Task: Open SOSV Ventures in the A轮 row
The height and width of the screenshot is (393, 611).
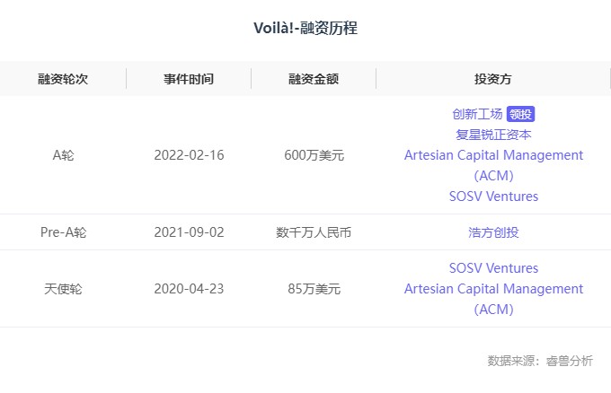Action: coord(493,196)
